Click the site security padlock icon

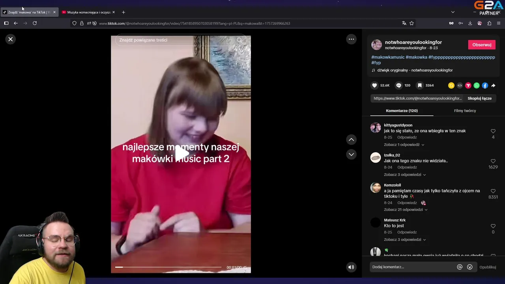82,23
